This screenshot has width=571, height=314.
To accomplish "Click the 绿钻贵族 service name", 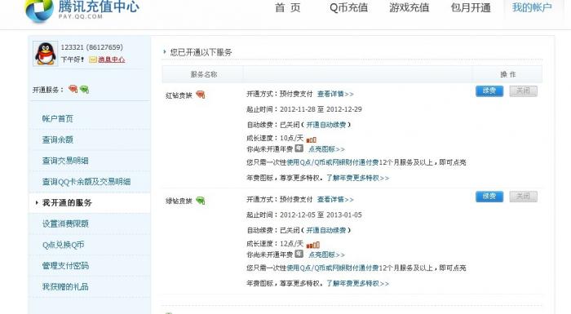I will click(179, 201).
